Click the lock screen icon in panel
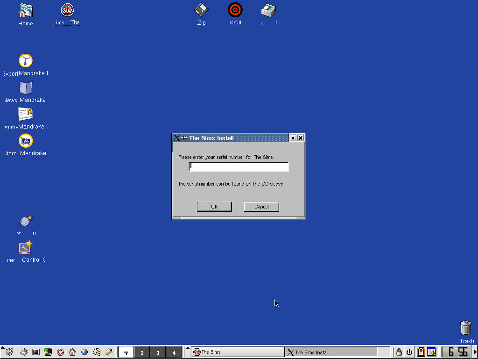This screenshot has height=359, width=478. click(399, 352)
